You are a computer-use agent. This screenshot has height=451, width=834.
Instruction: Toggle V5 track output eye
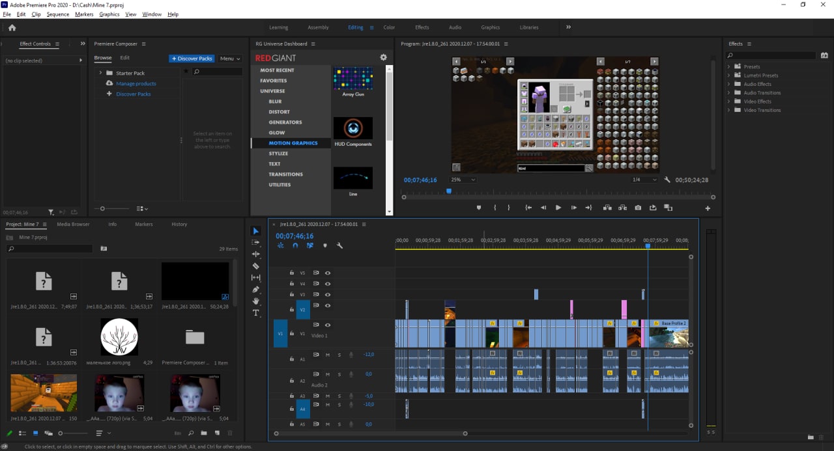(x=328, y=273)
